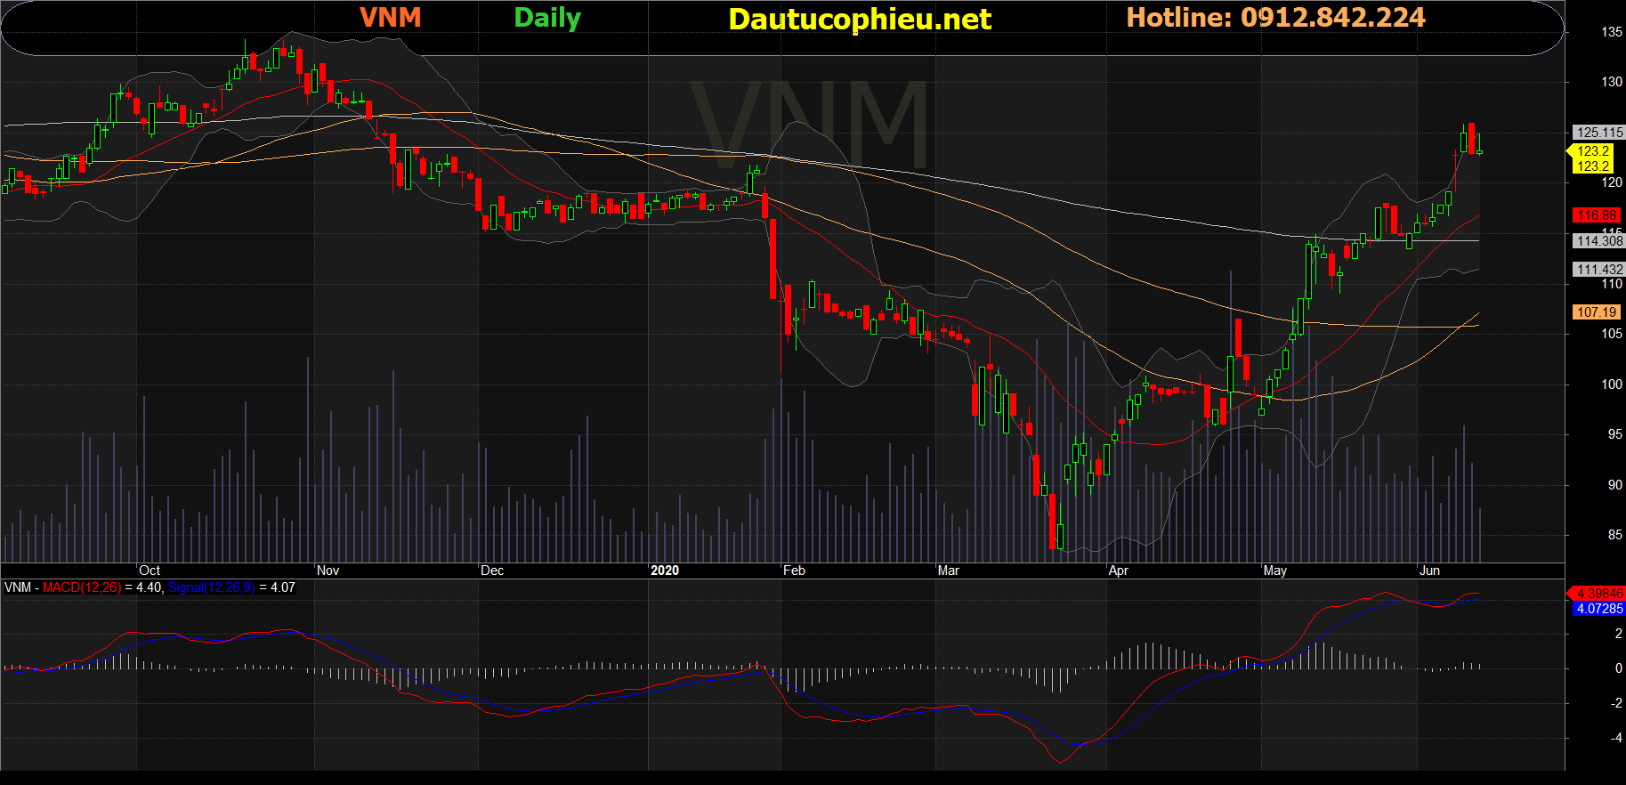Click the 114.308 price label
This screenshot has width=1626, height=785.
pos(1599,241)
